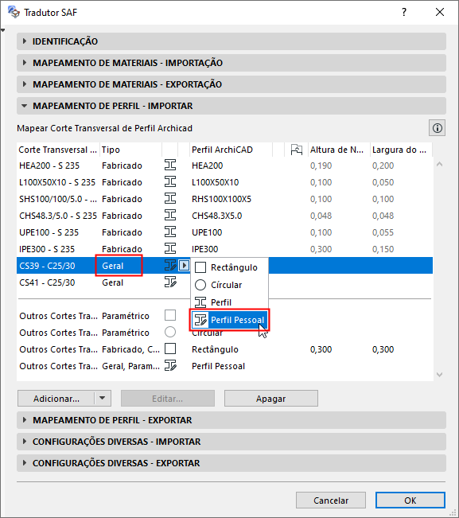Open the type popup arrow in CS39 row
The image size is (459, 518).
(x=184, y=265)
